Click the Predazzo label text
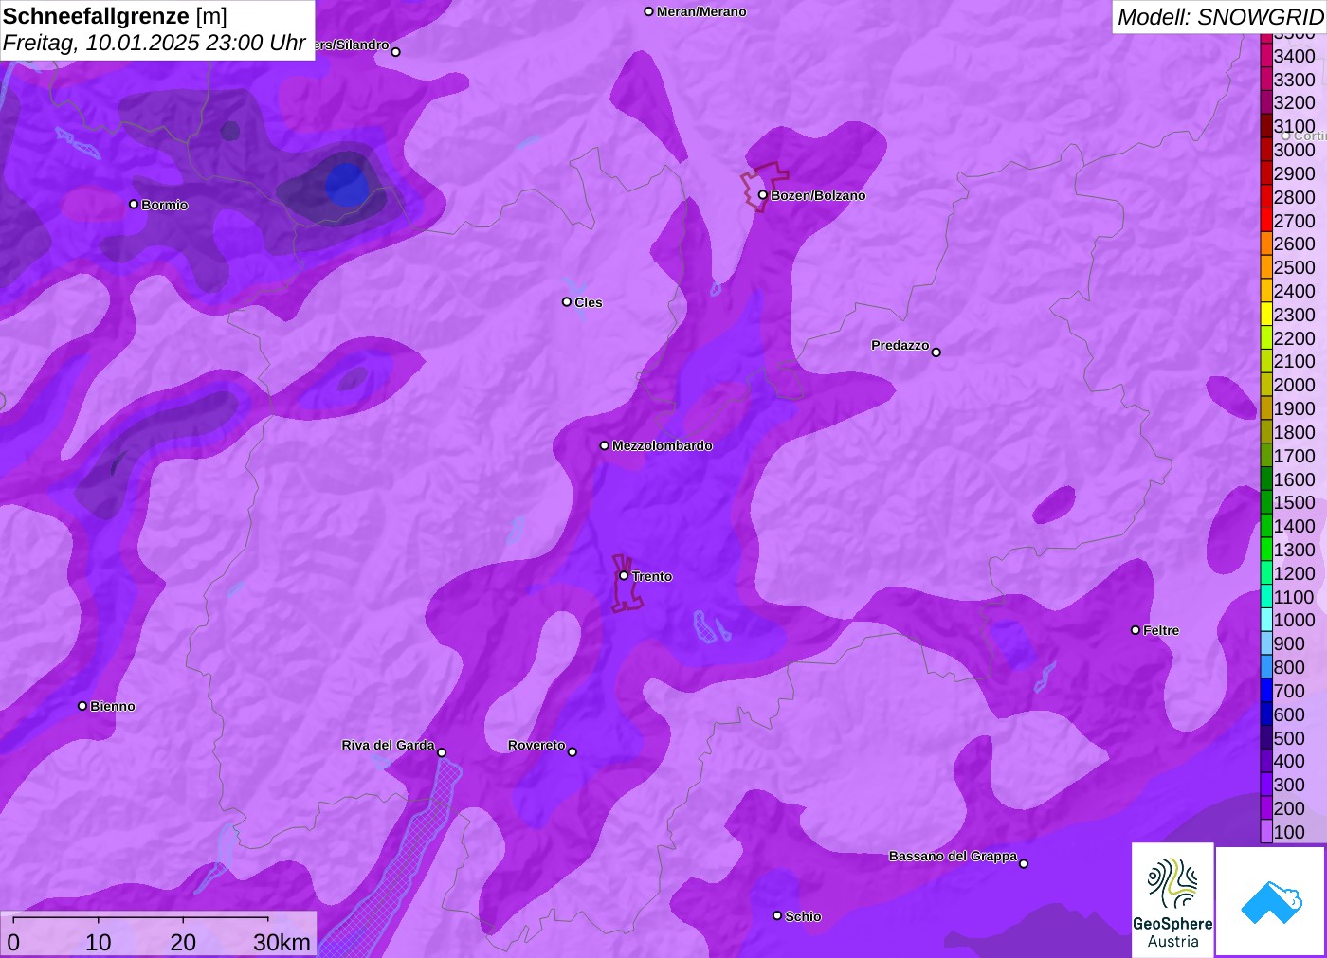 pyautogui.click(x=900, y=345)
